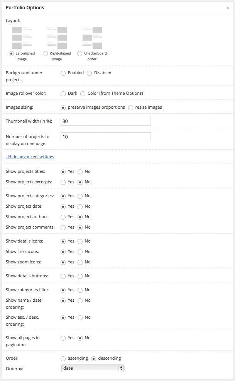Choose ascending order
The width and height of the screenshot is (235, 381).
click(x=63, y=359)
